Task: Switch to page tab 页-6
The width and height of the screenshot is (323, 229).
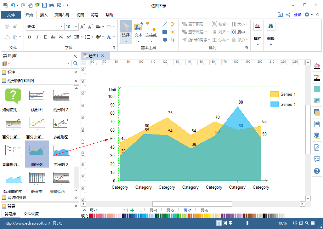Action: coord(204,210)
